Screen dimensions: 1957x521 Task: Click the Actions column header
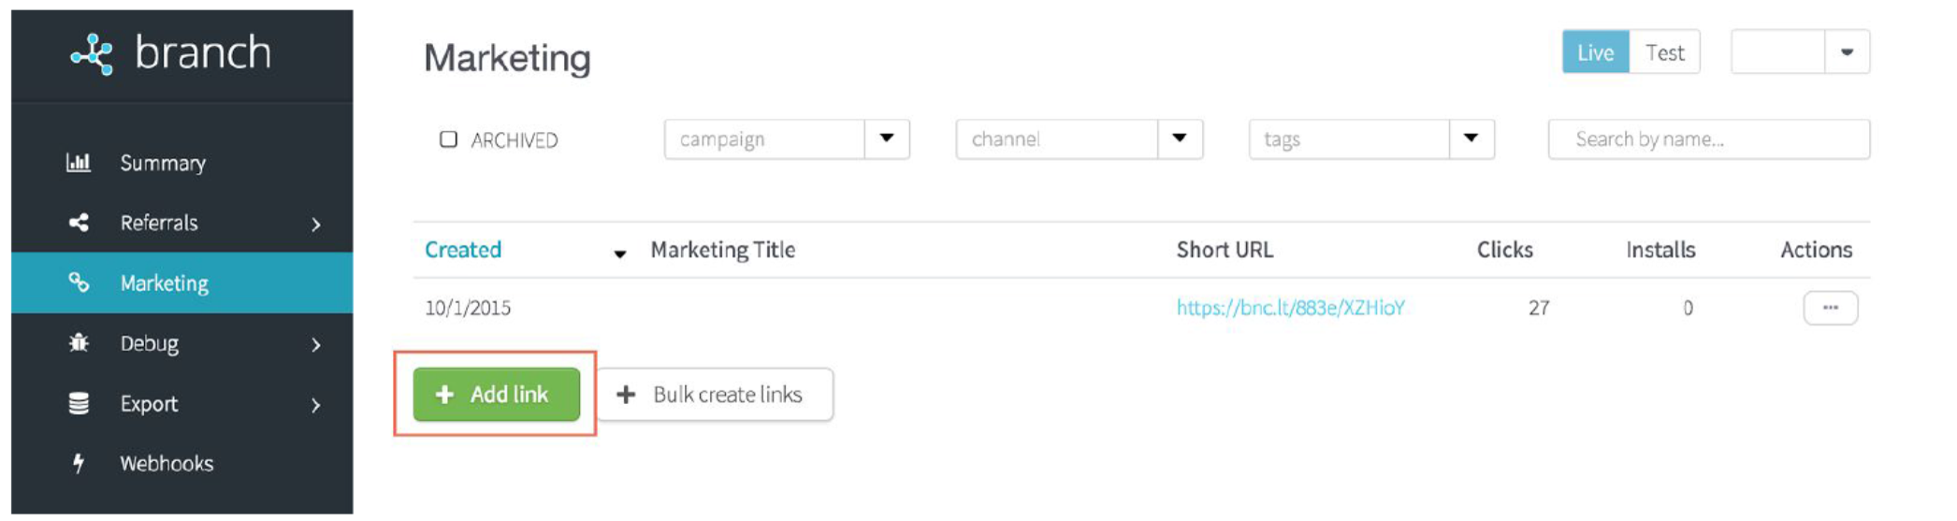(x=1816, y=250)
